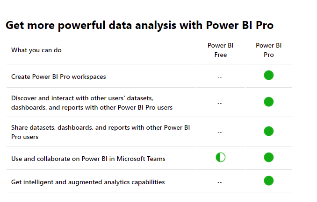
Task: Click the Power BI Free column header
Action: tap(220, 50)
